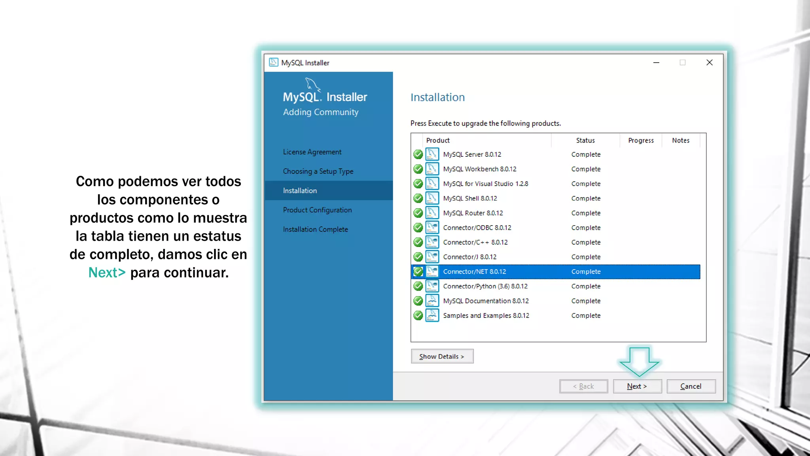
Task: Click green checkmark beside MySQL Shell
Action: click(x=418, y=198)
